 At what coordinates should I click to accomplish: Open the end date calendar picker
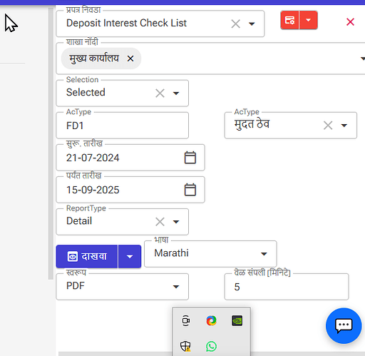pos(190,190)
